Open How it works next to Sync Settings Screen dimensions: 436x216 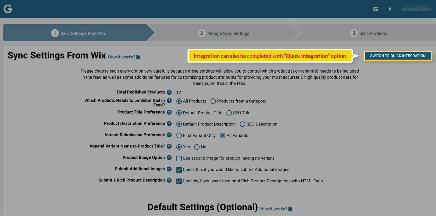coord(124,57)
